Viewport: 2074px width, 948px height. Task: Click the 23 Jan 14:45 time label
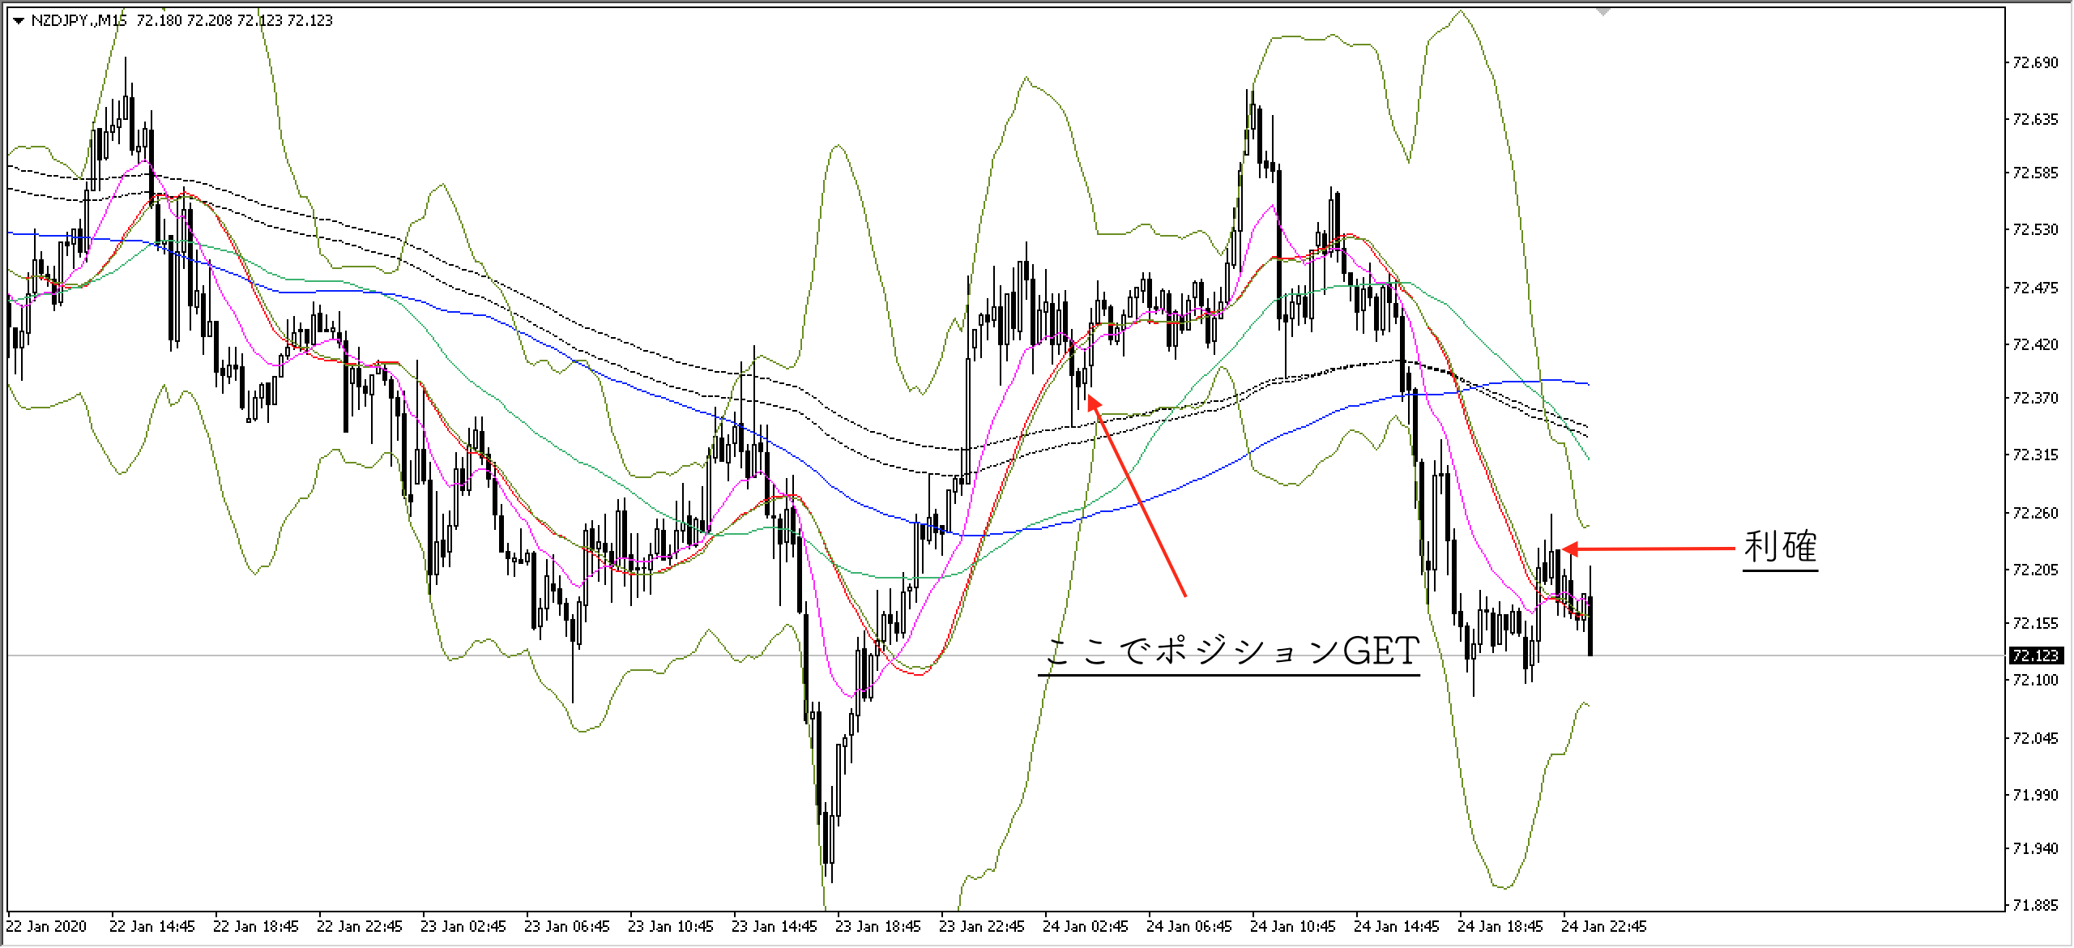[x=774, y=926]
